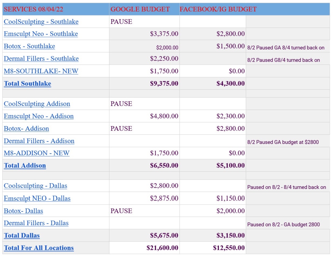Click the M8-ADDISON - NEW link

37,153
